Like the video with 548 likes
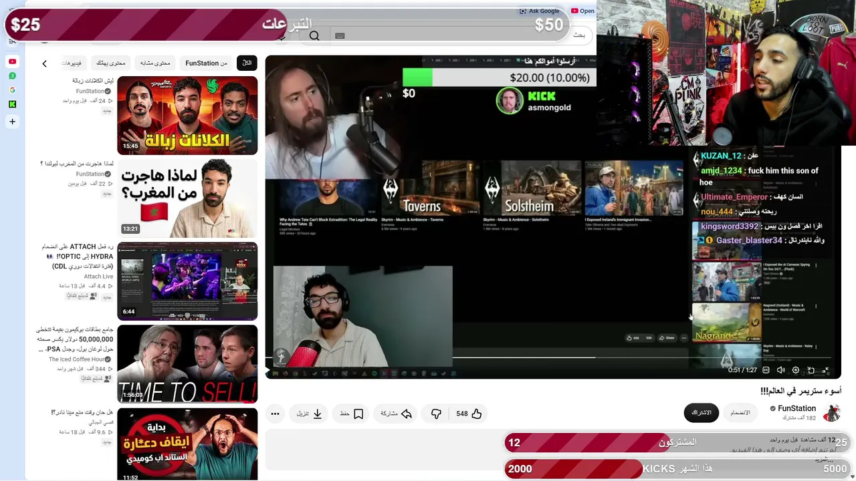 point(469,414)
